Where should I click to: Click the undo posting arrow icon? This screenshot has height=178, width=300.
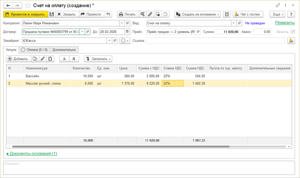pyautogui.click(x=108, y=14)
